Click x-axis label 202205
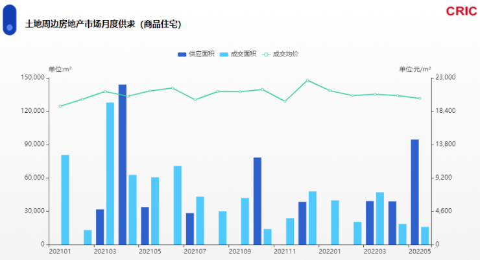The height and width of the screenshot is (260, 480). 420,252
